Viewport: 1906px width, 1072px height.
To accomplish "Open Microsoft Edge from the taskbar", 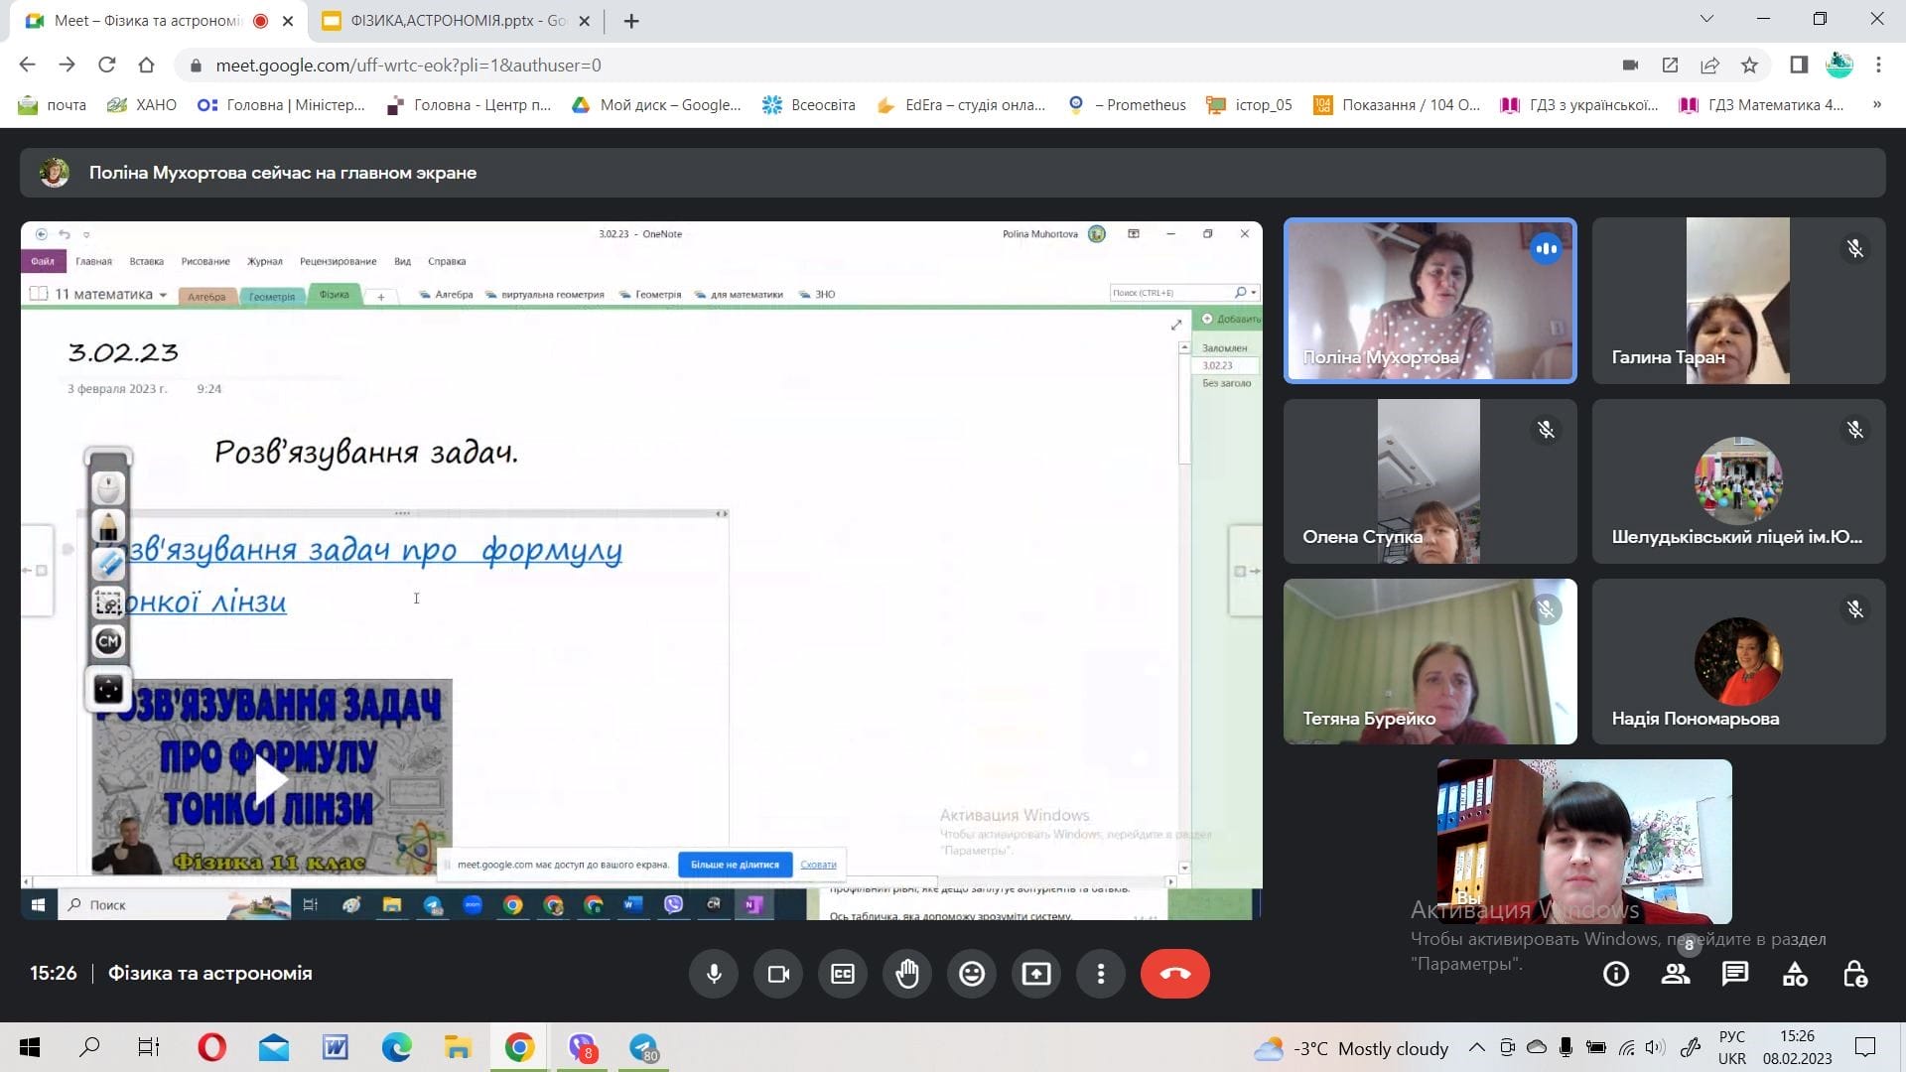I will [x=396, y=1047].
